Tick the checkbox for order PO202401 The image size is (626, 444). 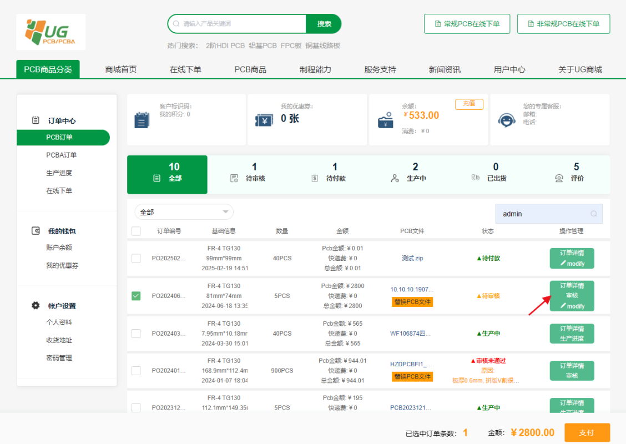pos(136,371)
